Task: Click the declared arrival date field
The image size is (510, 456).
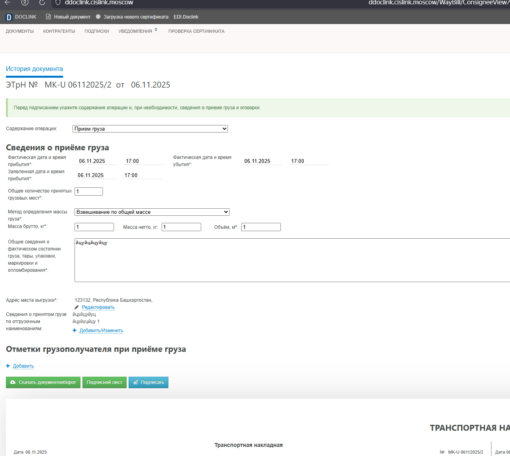Action: [96, 175]
